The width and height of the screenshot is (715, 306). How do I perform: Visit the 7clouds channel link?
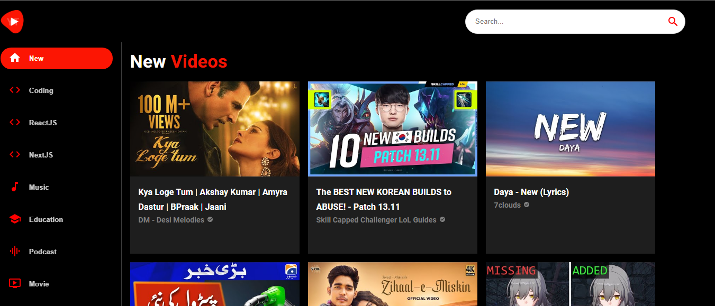508,205
